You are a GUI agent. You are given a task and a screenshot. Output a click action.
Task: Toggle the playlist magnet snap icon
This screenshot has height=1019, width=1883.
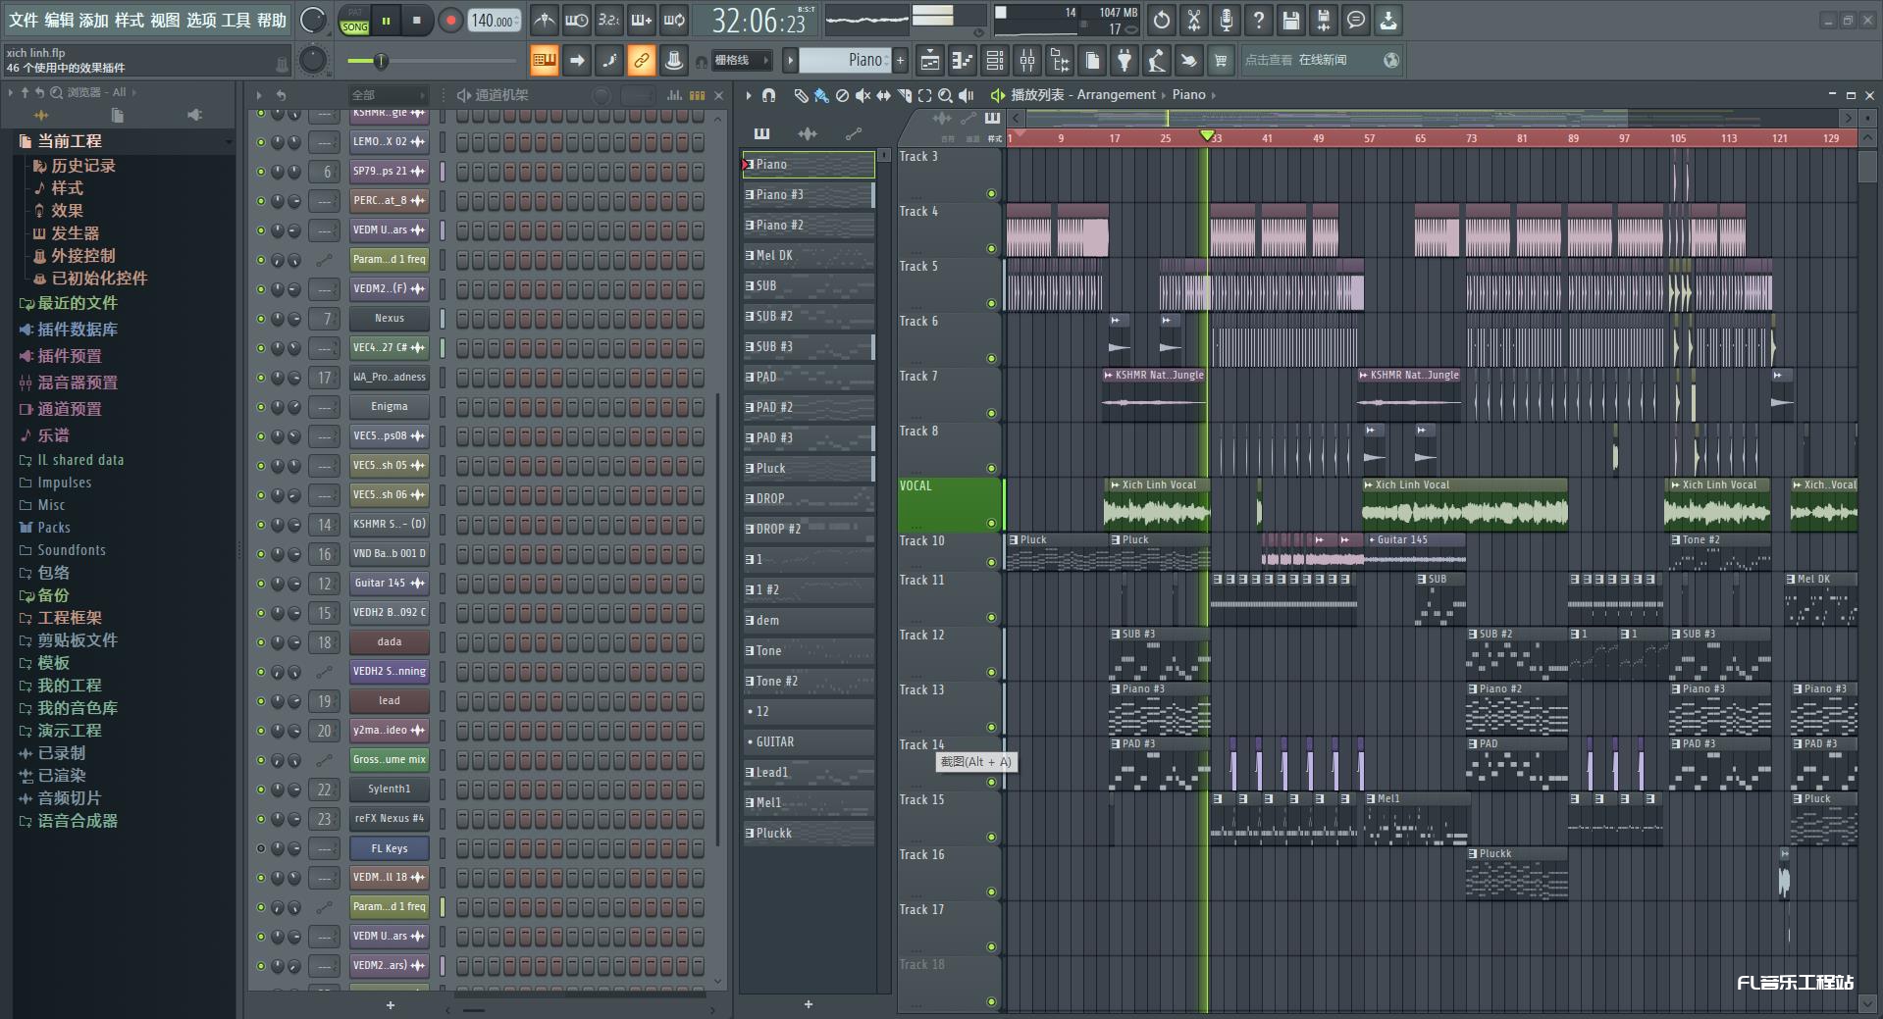pyautogui.click(x=768, y=95)
